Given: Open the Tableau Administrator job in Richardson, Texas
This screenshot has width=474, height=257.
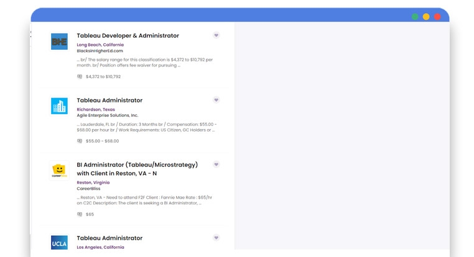Looking at the screenshot, I should 109,101.
